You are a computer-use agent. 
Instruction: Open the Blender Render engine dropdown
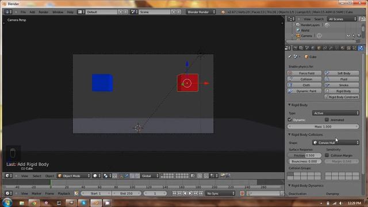coord(201,12)
